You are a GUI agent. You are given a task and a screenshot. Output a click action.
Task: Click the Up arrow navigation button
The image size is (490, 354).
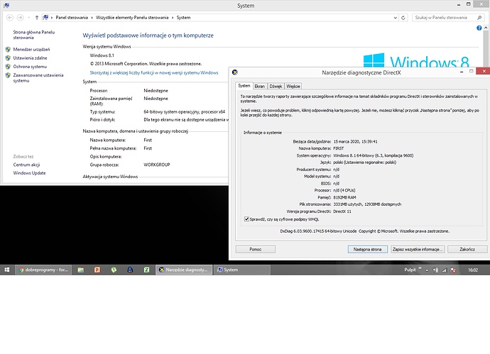36,18
